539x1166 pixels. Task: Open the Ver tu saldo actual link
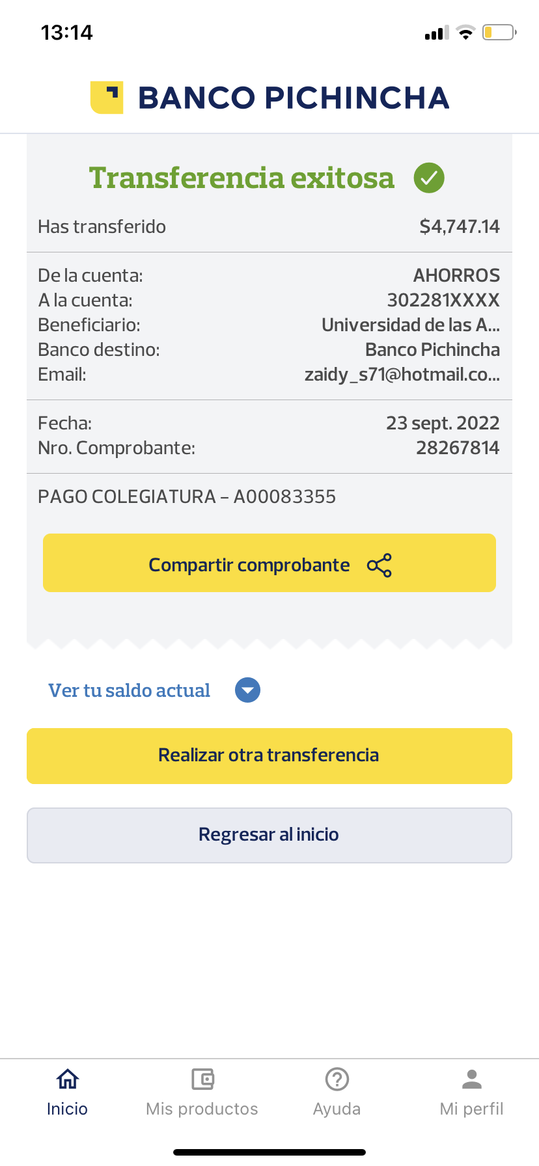(130, 690)
